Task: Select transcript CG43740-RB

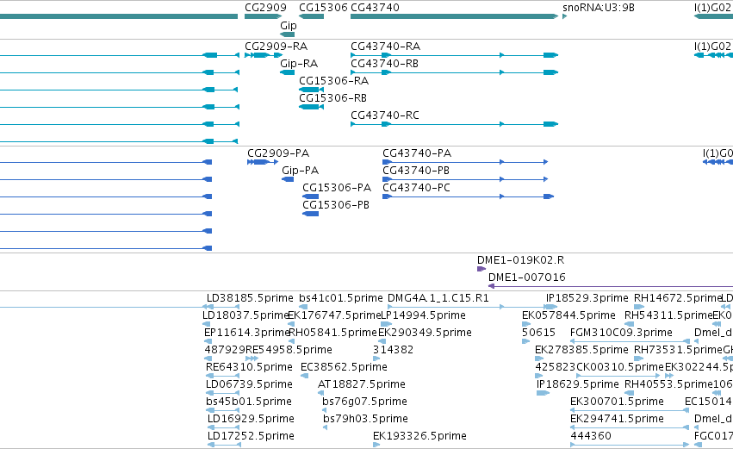Action: [x=384, y=64]
